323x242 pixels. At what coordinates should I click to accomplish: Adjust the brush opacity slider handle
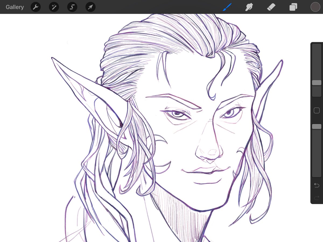pos(317,126)
